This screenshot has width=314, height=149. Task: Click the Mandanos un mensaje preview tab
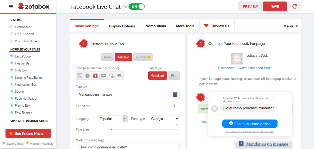click(x=264, y=144)
